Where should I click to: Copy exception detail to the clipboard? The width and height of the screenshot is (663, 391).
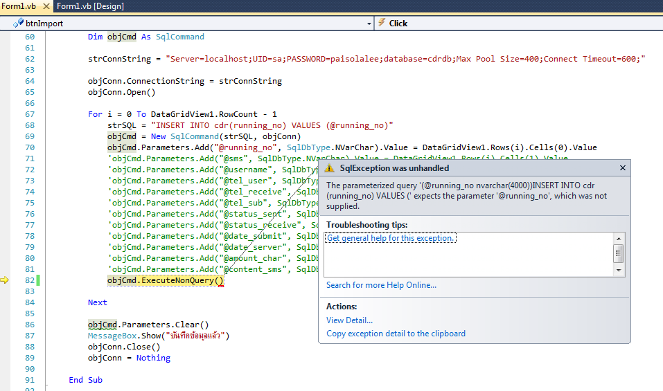[396, 334]
